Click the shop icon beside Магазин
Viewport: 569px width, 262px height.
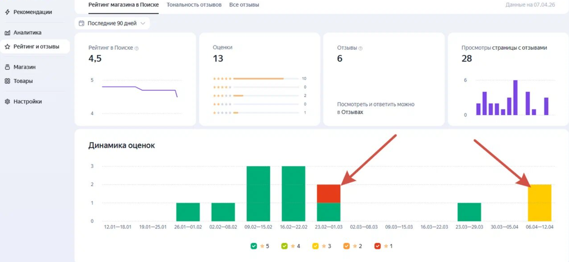pyautogui.click(x=7, y=67)
